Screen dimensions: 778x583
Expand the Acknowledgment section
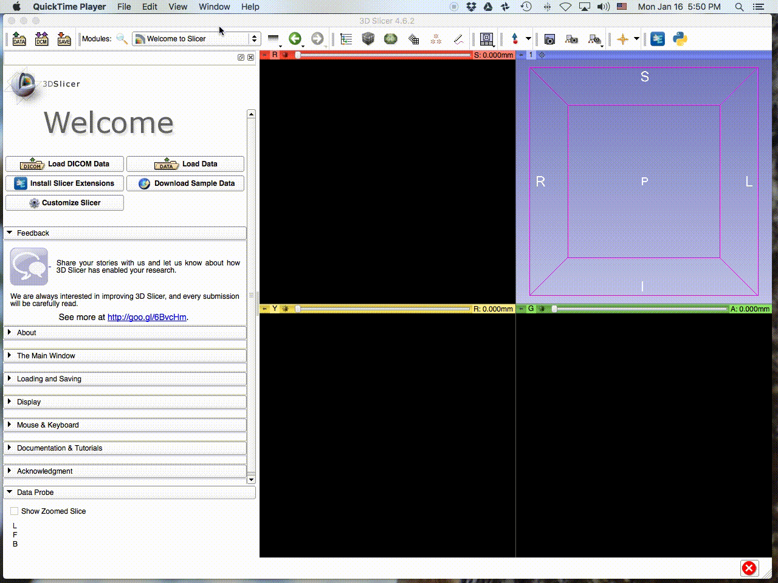[125, 471]
